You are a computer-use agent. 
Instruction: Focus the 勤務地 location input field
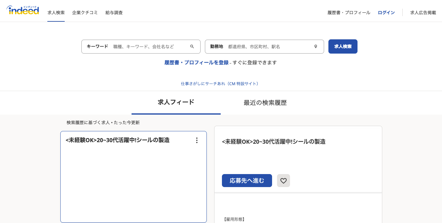tap(268, 46)
